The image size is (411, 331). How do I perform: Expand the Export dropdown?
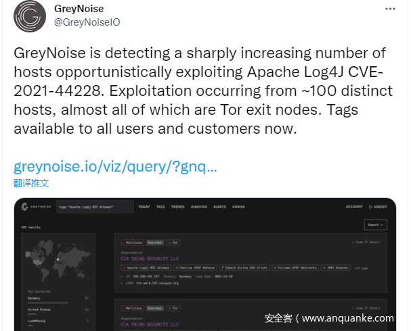tap(374, 225)
